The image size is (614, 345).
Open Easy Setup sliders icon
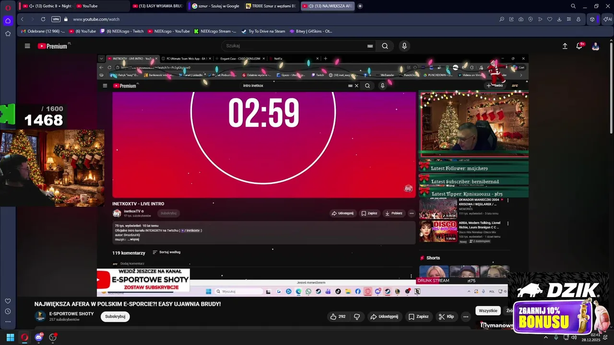[569, 19]
